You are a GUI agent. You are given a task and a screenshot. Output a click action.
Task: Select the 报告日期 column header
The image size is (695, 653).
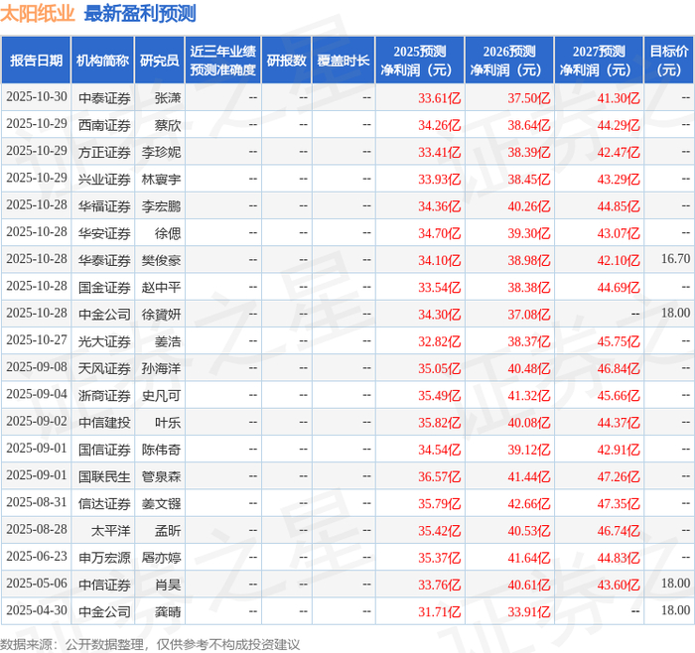pos(36,61)
